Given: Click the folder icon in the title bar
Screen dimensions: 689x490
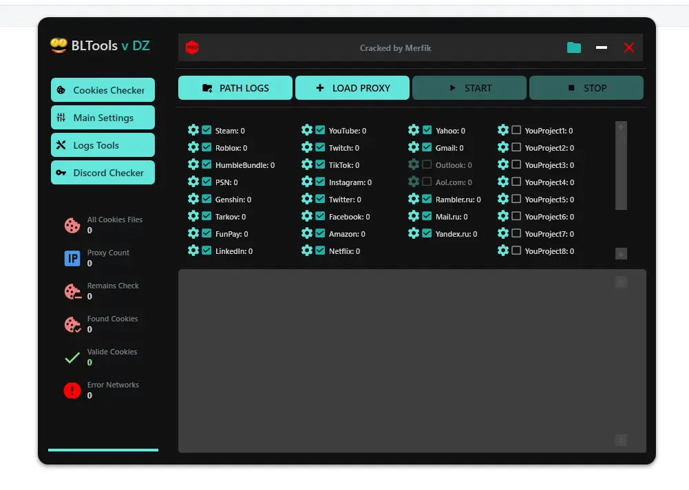Looking at the screenshot, I should tap(574, 47).
